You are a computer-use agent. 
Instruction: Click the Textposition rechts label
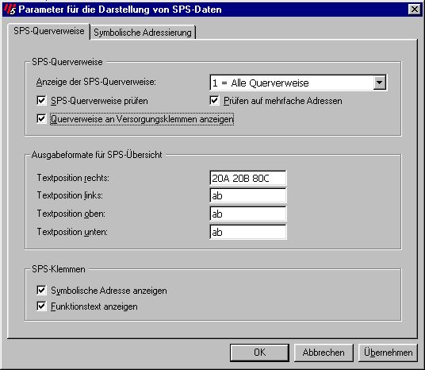tap(73, 178)
